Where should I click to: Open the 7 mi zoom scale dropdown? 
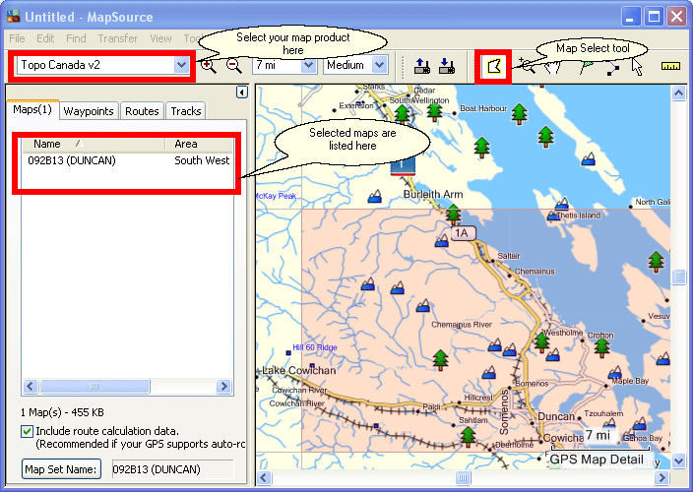[x=308, y=65]
